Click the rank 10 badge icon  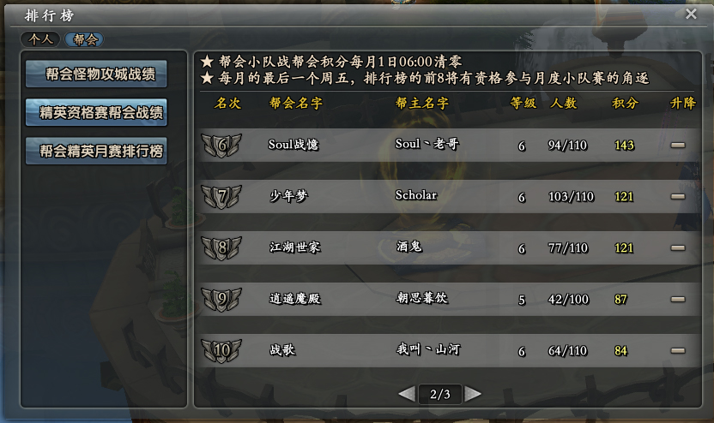coord(221,350)
